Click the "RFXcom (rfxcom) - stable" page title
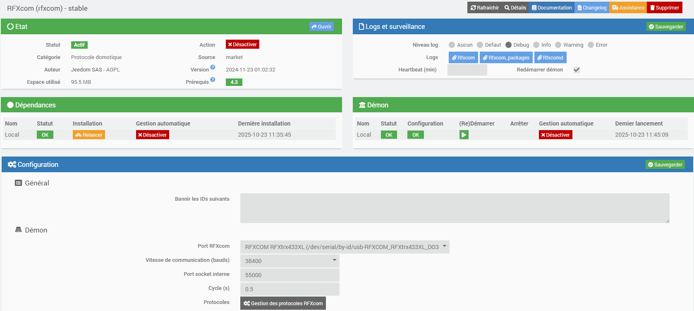 [47, 8]
